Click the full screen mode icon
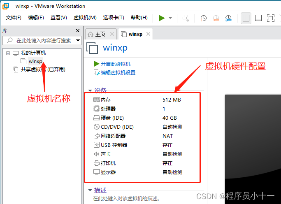The height and width of the screenshot is (204, 281). tap(271, 18)
